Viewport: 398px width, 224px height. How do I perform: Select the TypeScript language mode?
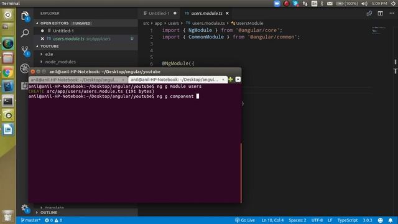[x=347, y=220]
